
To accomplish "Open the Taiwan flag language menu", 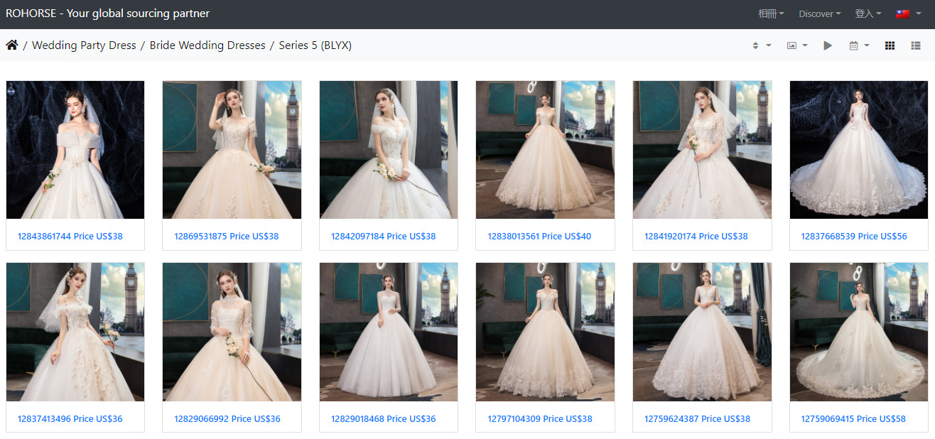I will pos(908,13).
